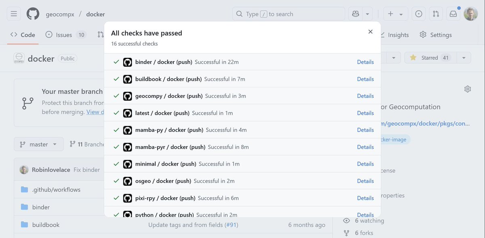
Task: Open the Copilot icon button
Action: pos(356,14)
